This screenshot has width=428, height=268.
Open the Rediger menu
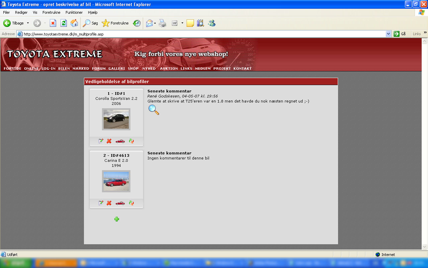tap(21, 12)
